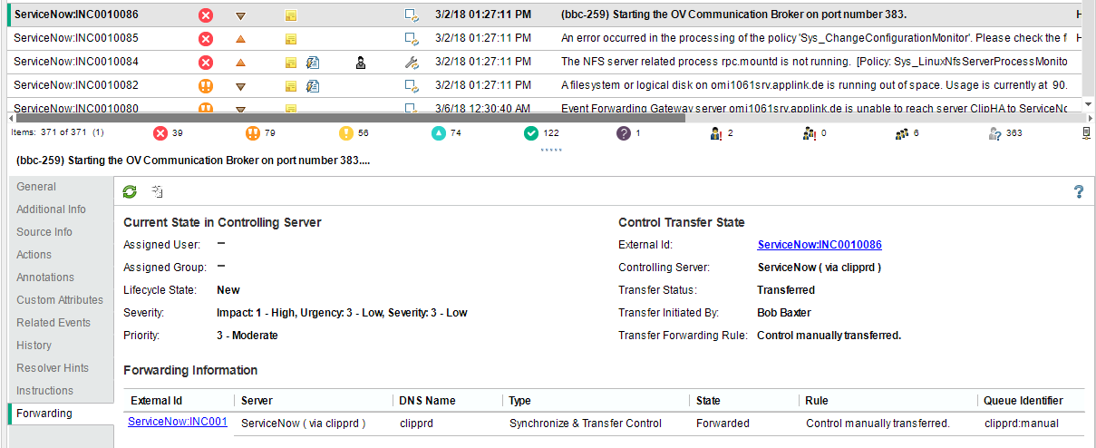This screenshot has width=1096, height=448.
Task: Click the icon next to refresh button
Action: (157, 191)
